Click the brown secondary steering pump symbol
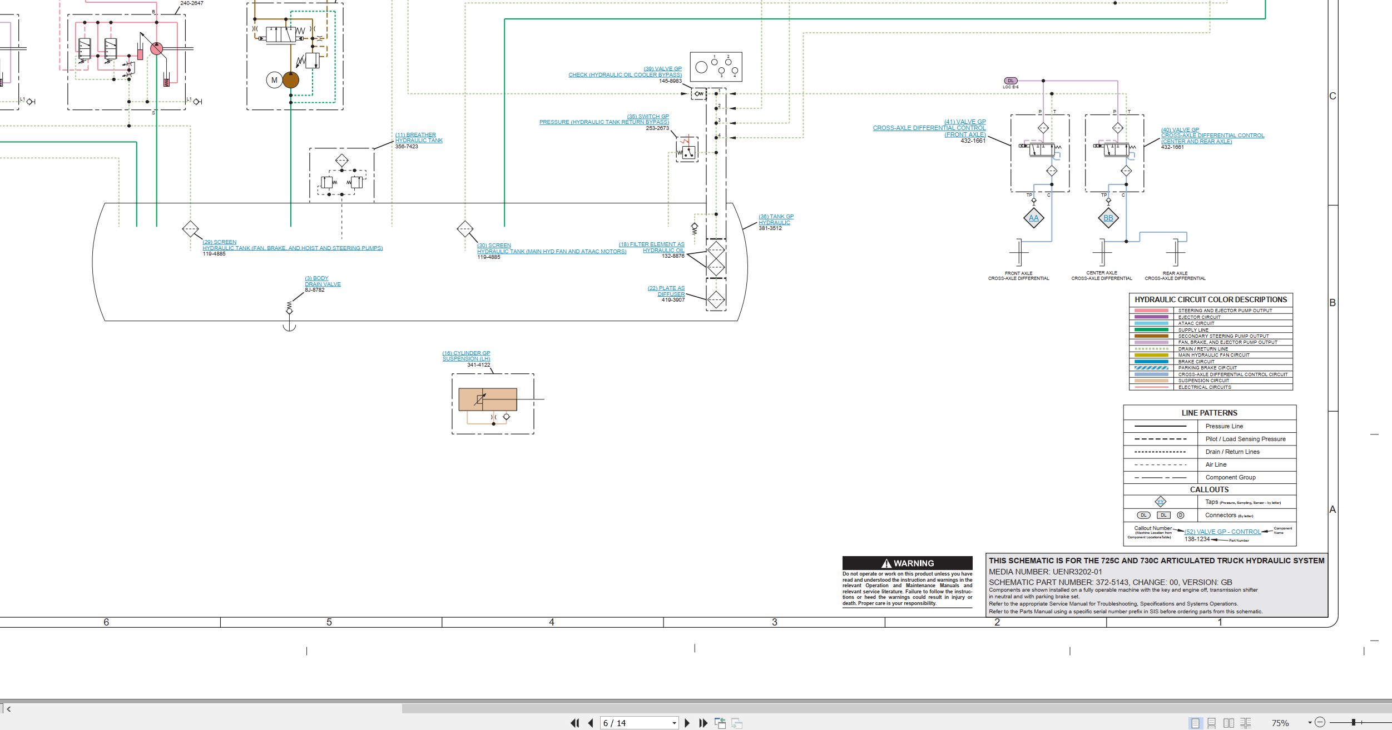The width and height of the screenshot is (1392, 730). coord(291,80)
